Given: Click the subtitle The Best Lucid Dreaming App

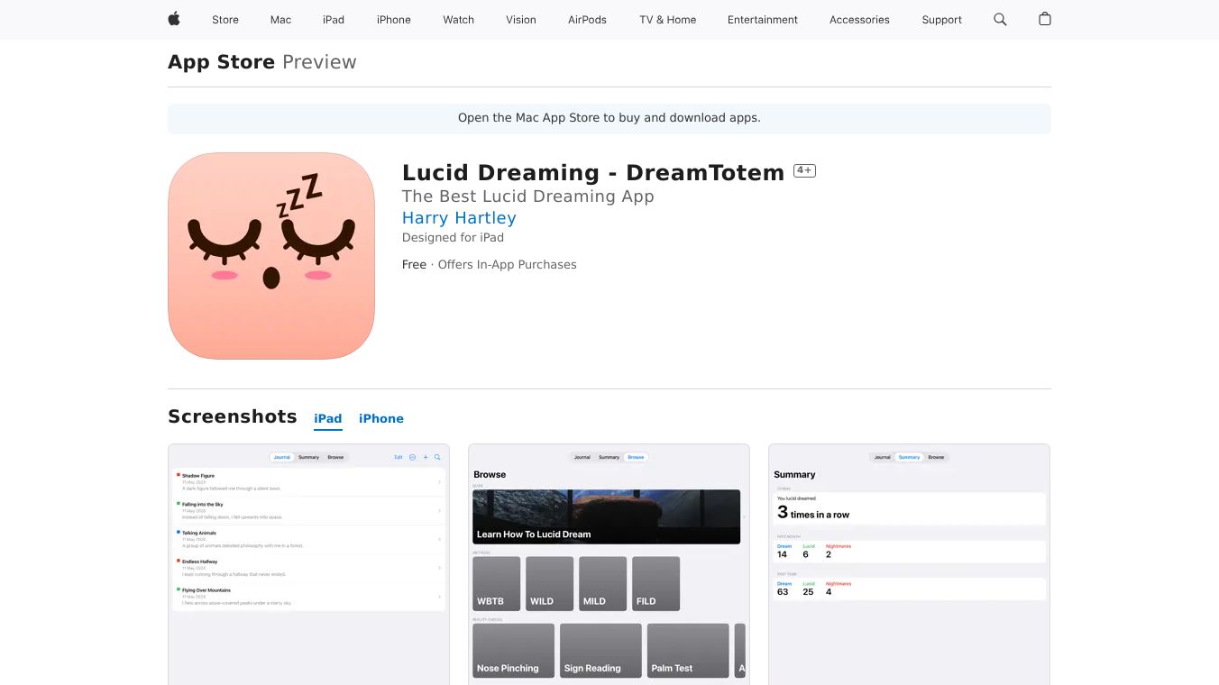Looking at the screenshot, I should click(x=528, y=196).
